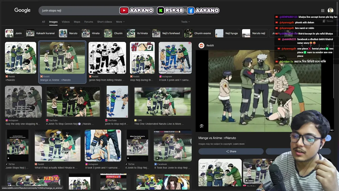This screenshot has height=191, width=339.
Task: Open the Google logo home link
Action: 23,10
